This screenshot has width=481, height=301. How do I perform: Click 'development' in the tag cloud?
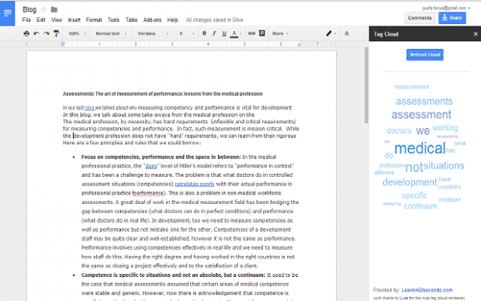410,182
